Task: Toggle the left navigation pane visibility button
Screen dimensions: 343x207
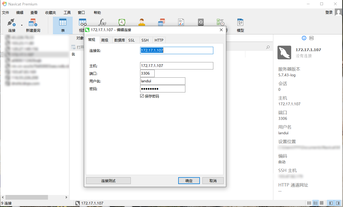Action: 331,203
